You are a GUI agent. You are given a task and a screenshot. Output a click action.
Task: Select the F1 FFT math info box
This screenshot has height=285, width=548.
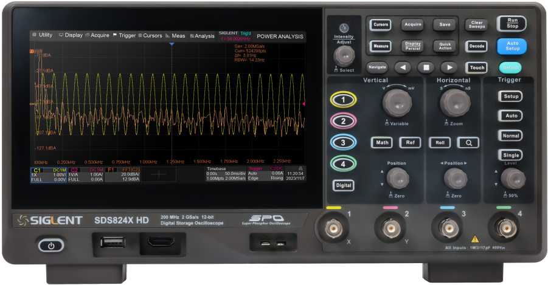pos(122,174)
